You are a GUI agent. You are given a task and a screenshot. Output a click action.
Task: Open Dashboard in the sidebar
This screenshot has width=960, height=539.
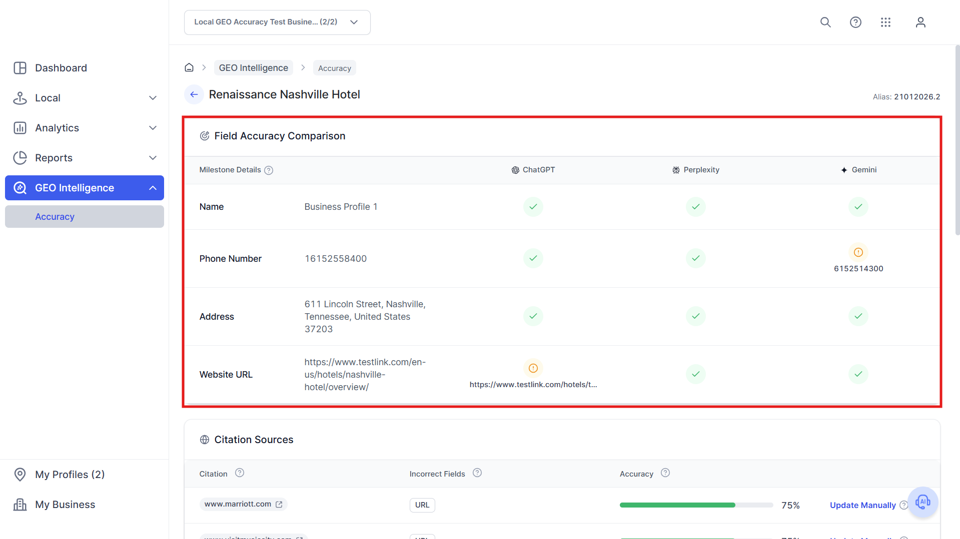click(x=85, y=68)
